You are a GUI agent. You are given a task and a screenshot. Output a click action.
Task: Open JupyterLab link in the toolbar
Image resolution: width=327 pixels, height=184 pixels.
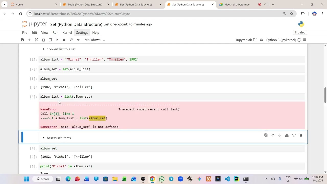pyautogui.click(x=246, y=40)
